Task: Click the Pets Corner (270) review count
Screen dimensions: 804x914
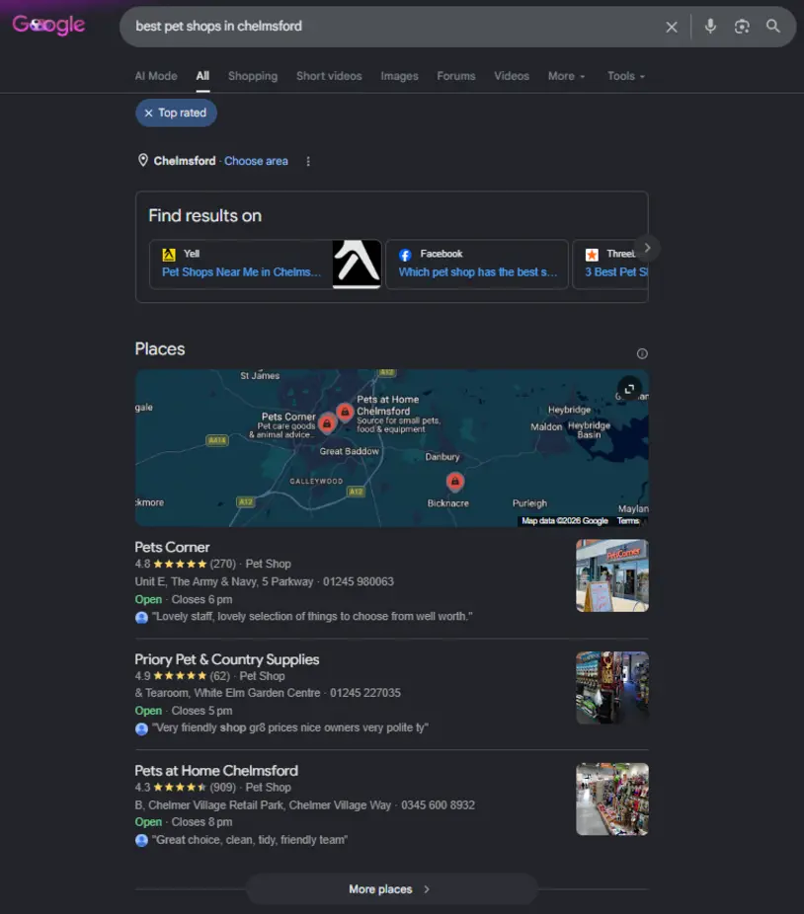Action: pos(223,564)
